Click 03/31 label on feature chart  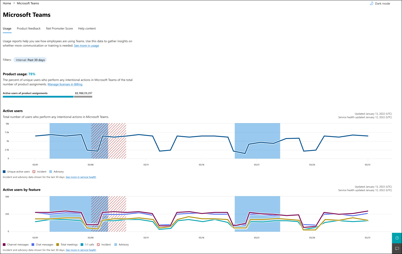pos(368,238)
